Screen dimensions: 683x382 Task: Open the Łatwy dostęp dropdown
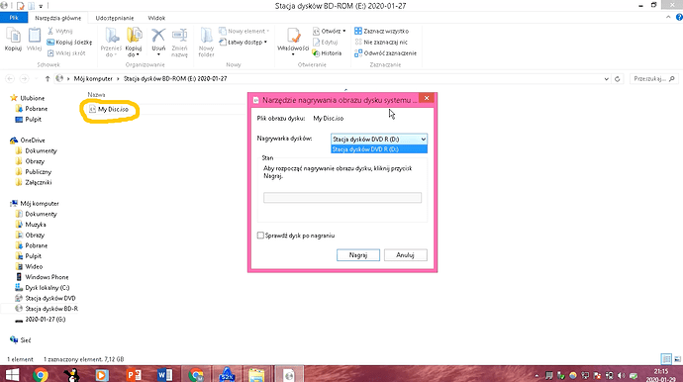coord(244,43)
